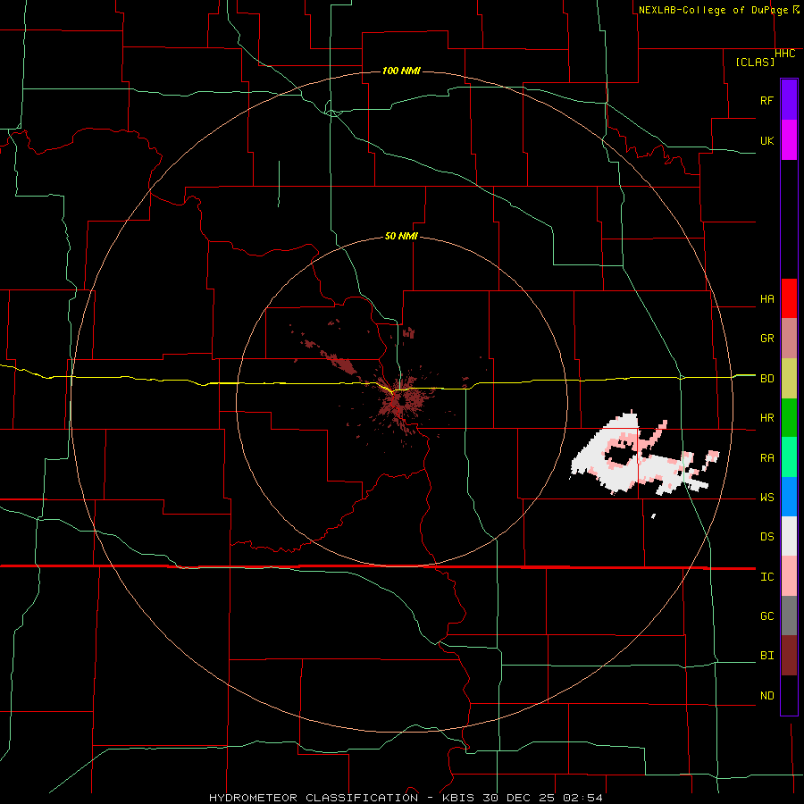Click the [CLAS] legend header
The height and width of the screenshot is (804, 804).
coord(755,63)
